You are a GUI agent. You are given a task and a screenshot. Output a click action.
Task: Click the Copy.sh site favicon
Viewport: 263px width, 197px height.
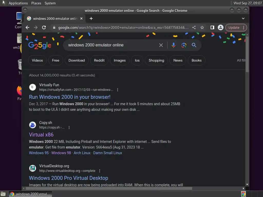tap(33, 125)
